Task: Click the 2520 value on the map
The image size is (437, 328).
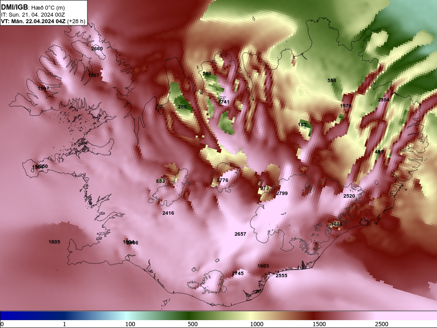Action: (349, 196)
